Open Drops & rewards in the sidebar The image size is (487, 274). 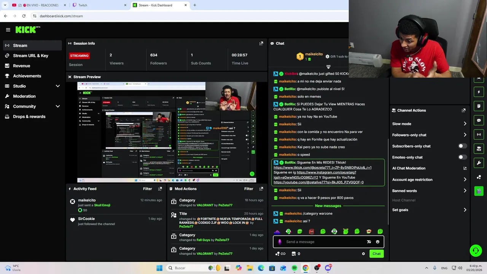coord(32,116)
